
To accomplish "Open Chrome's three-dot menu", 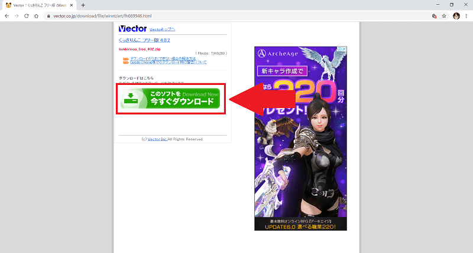I will click(x=466, y=16).
